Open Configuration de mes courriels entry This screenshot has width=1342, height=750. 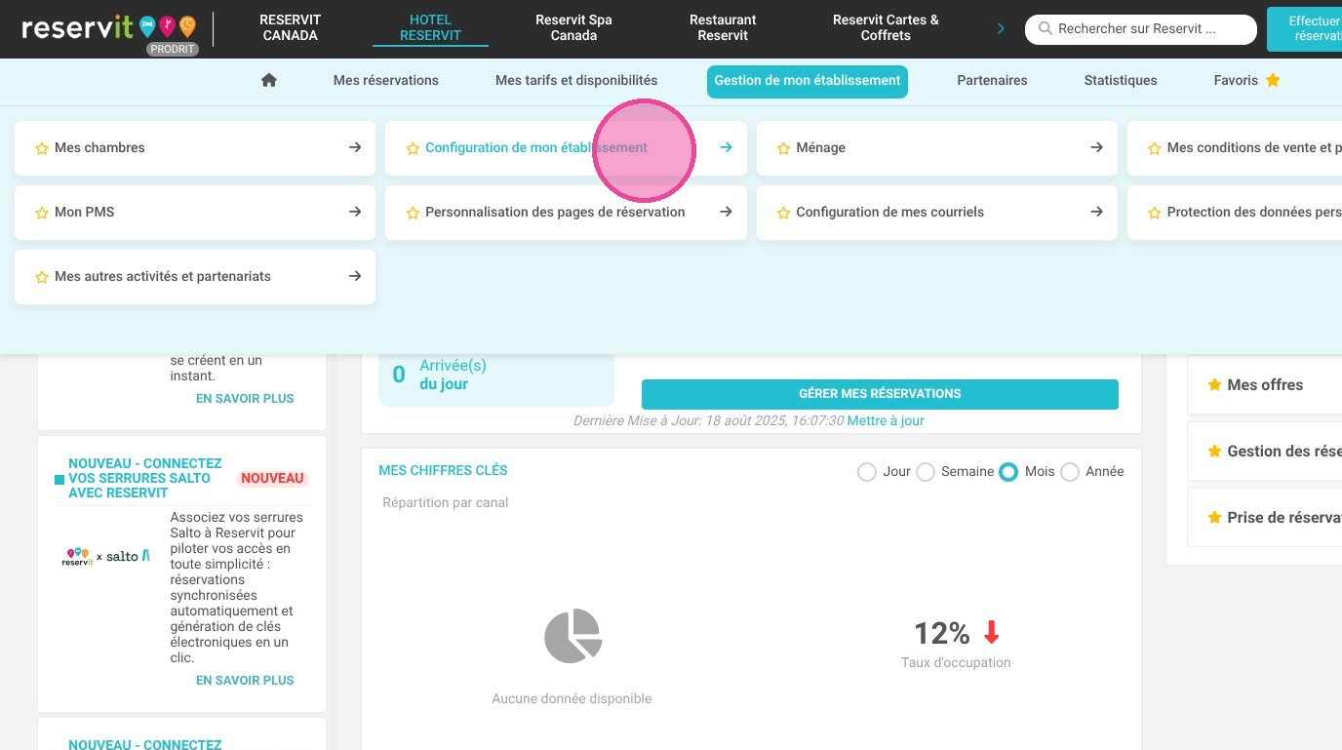click(937, 213)
